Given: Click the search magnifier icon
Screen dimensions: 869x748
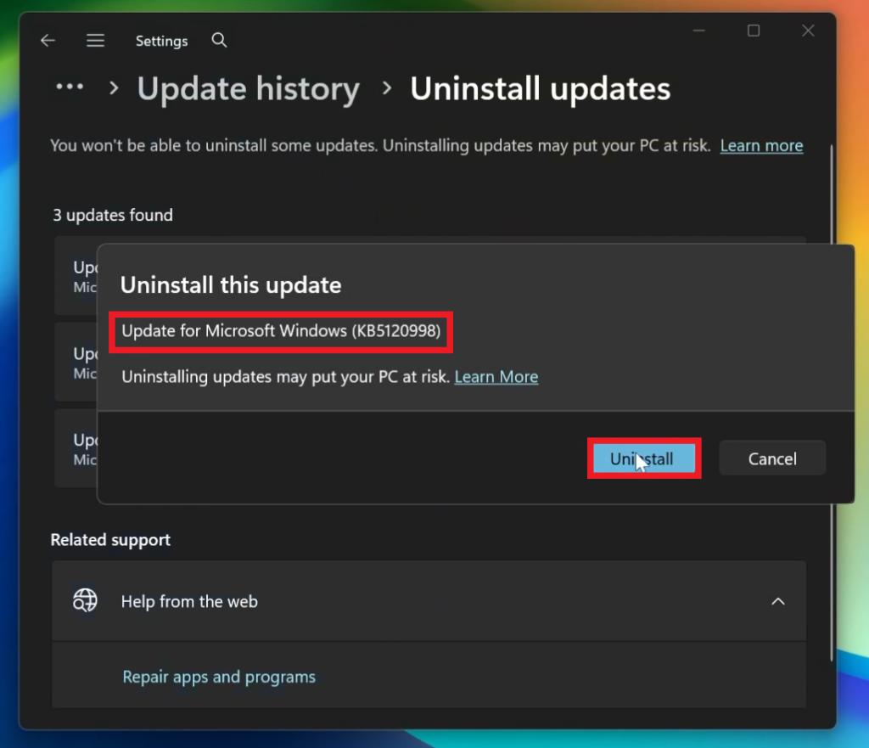Looking at the screenshot, I should 220,40.
